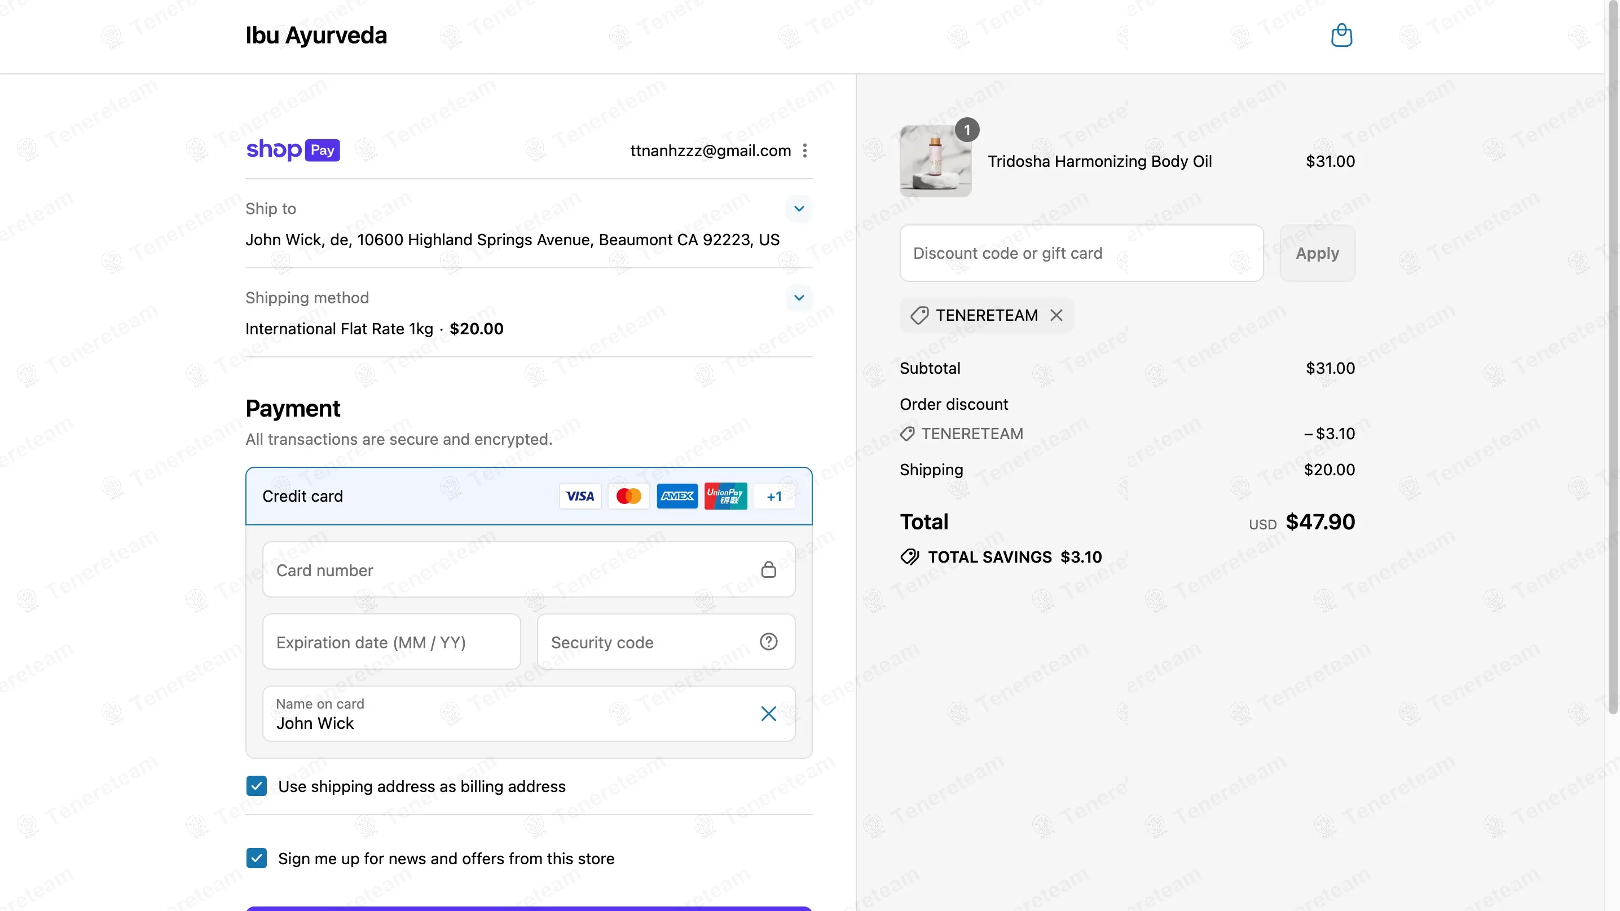
Task: Open the shopping bag cart icon
Action: point(1341,35)
